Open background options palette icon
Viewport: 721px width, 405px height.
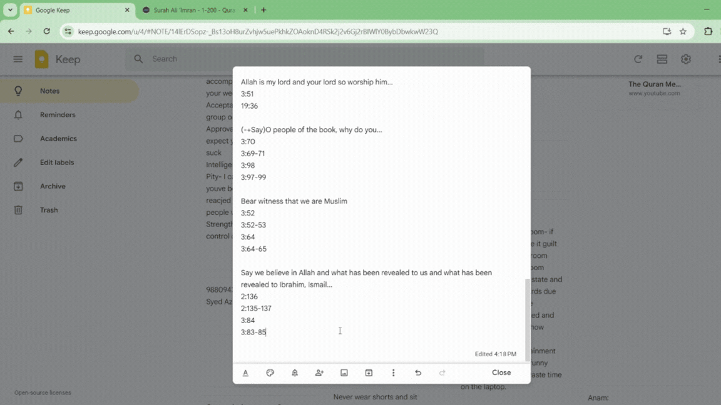pos(270,372)
